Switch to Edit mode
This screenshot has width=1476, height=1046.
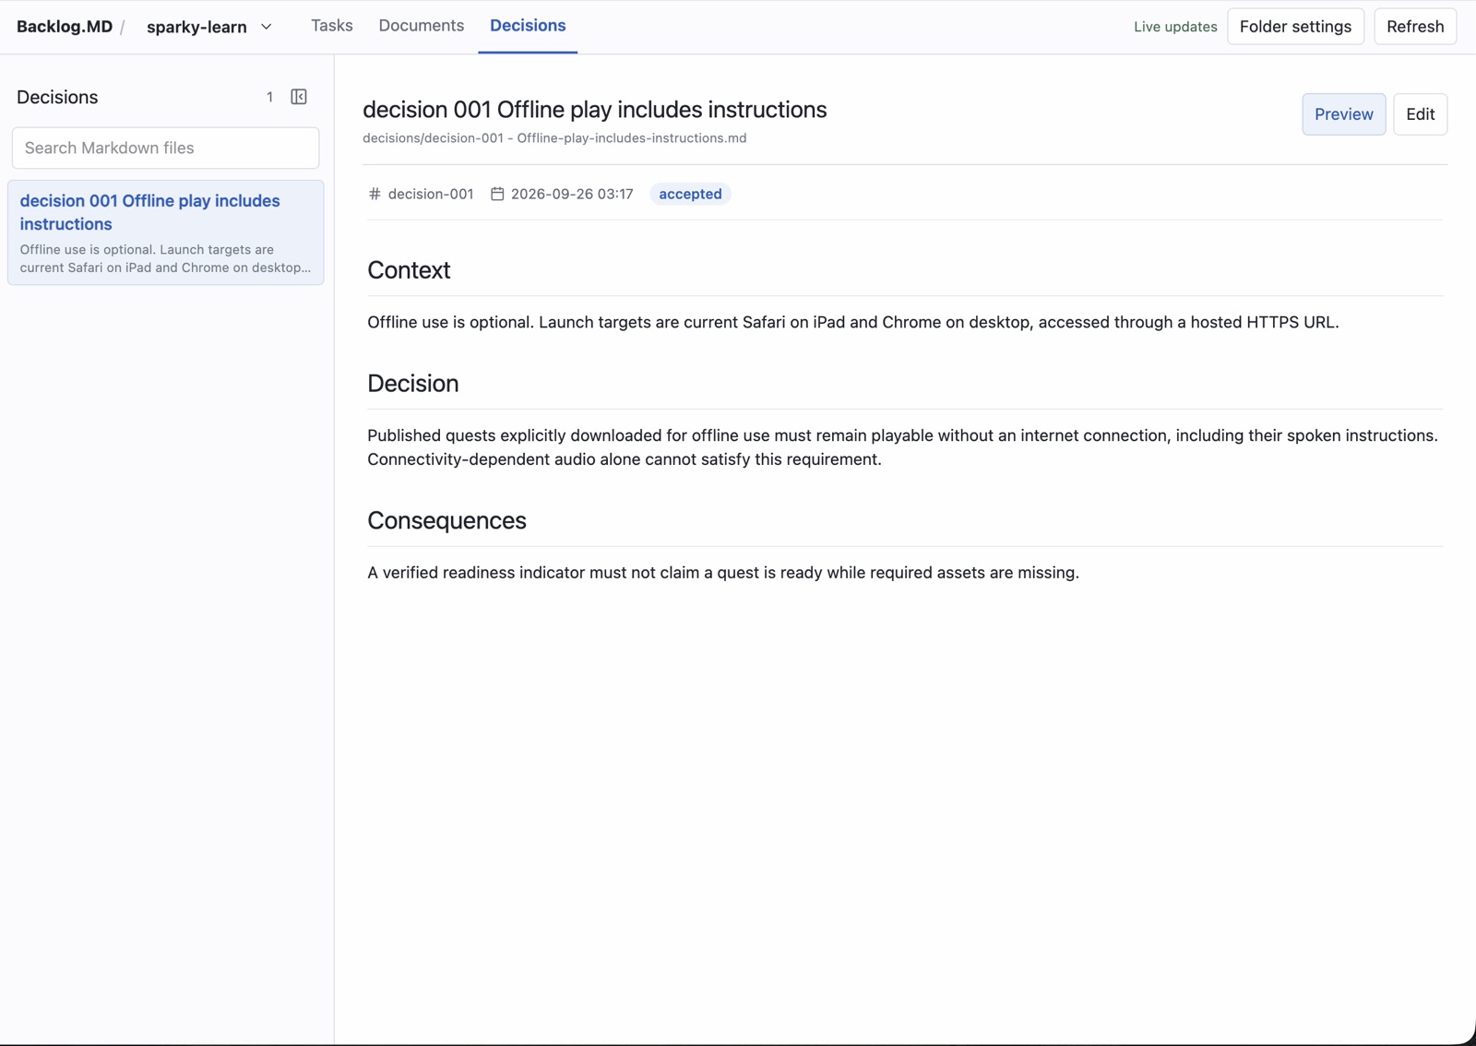coord(1420,114)
